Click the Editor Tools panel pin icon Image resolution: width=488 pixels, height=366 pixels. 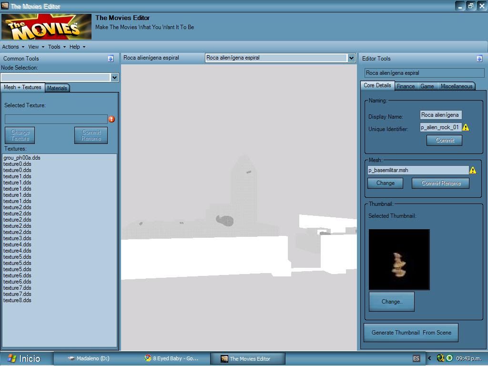(479, 59)
